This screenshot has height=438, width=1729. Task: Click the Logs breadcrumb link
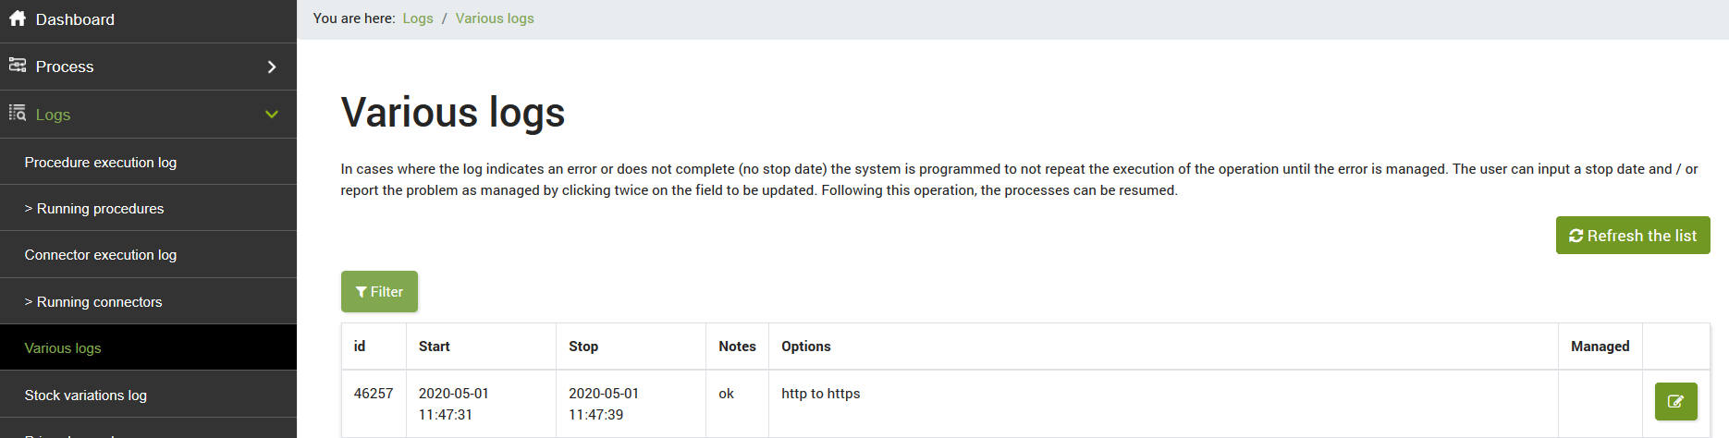coord(418,18)
